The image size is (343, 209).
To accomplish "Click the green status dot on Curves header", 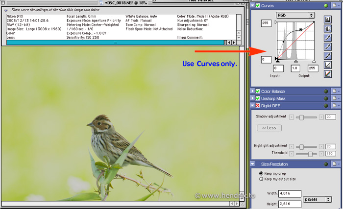I will click(326, 6).
